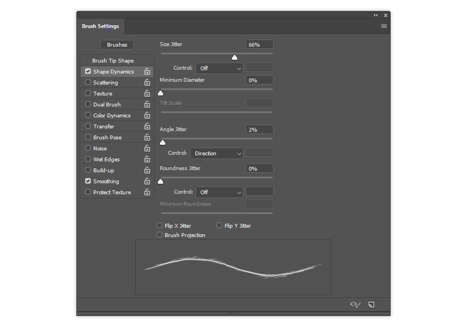Click the Roundness Jitter slider handle
Screen dimensions: 467x327
click(160, 181)
